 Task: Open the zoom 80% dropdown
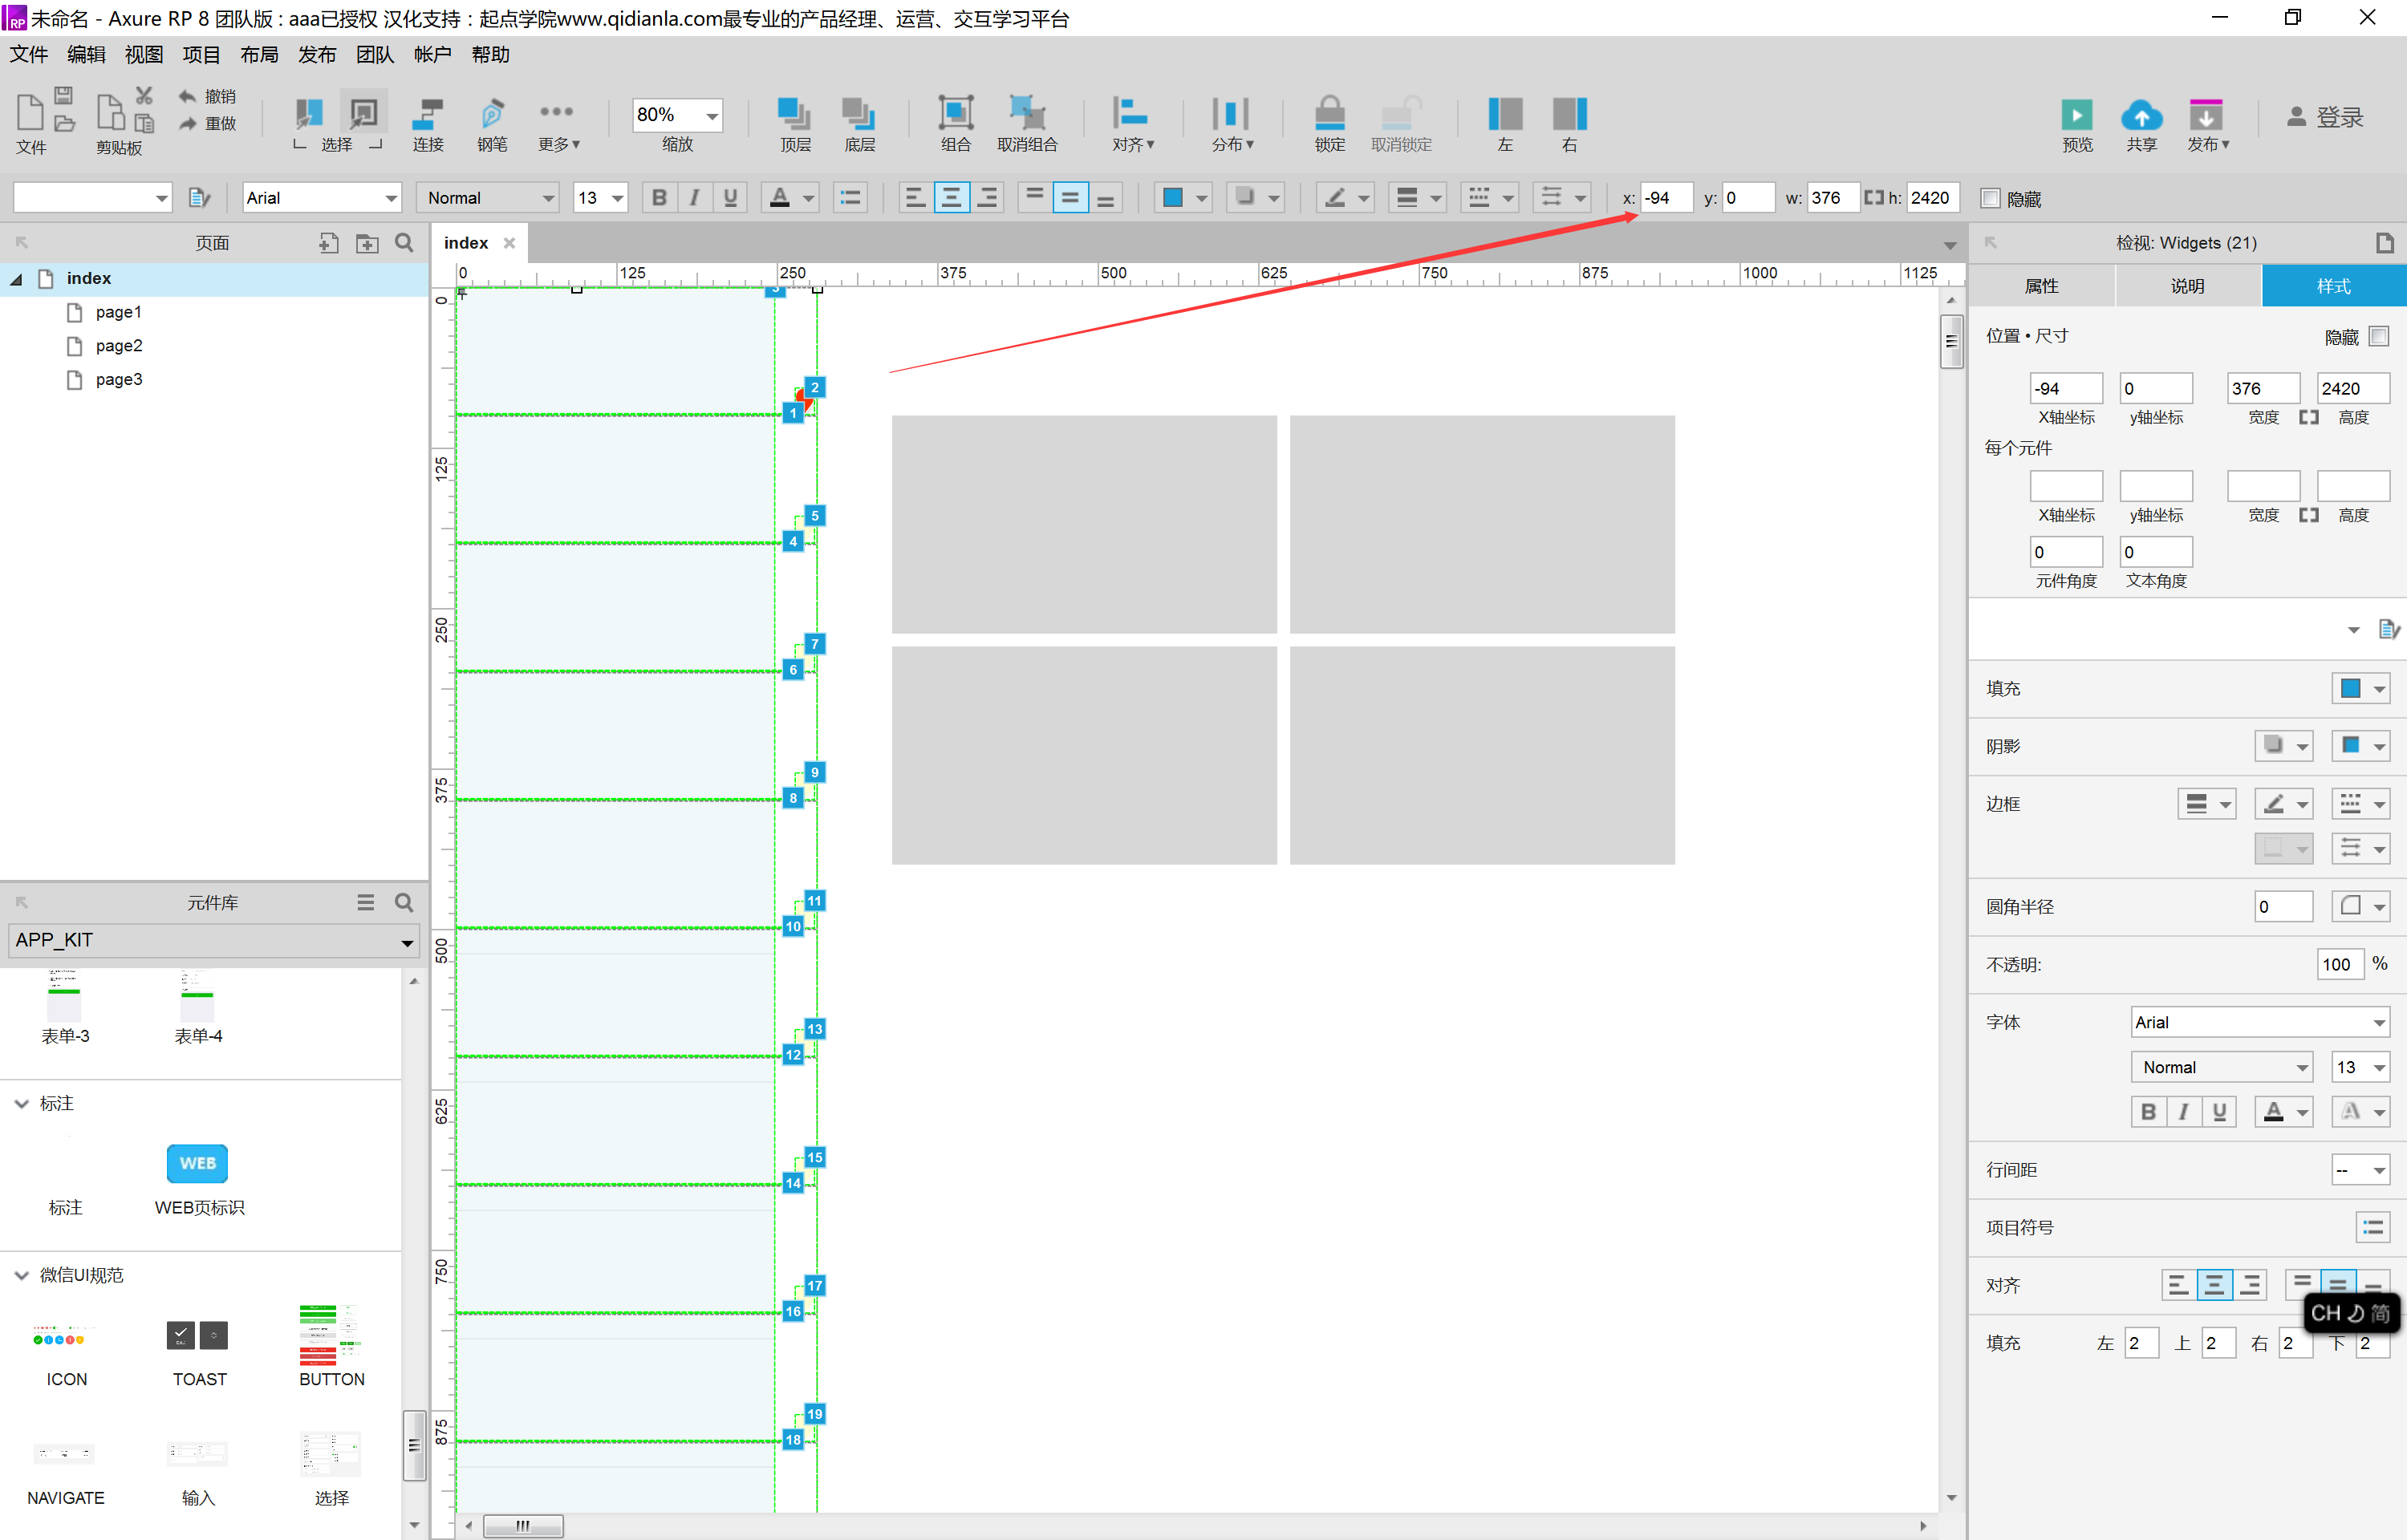712,115
